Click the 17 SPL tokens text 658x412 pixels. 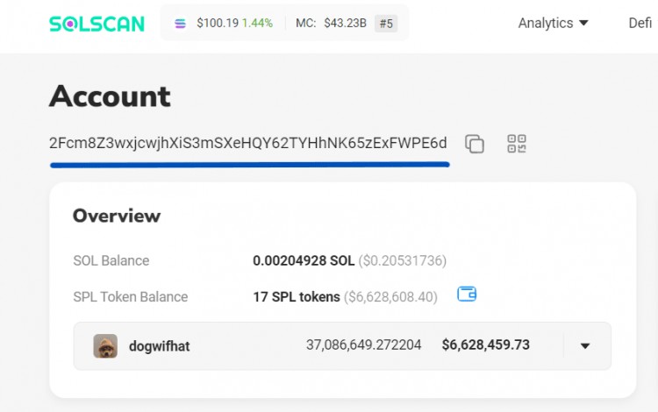coord(297,296)
